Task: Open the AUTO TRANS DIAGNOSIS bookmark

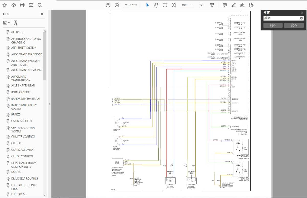Action: click(27, 54)
